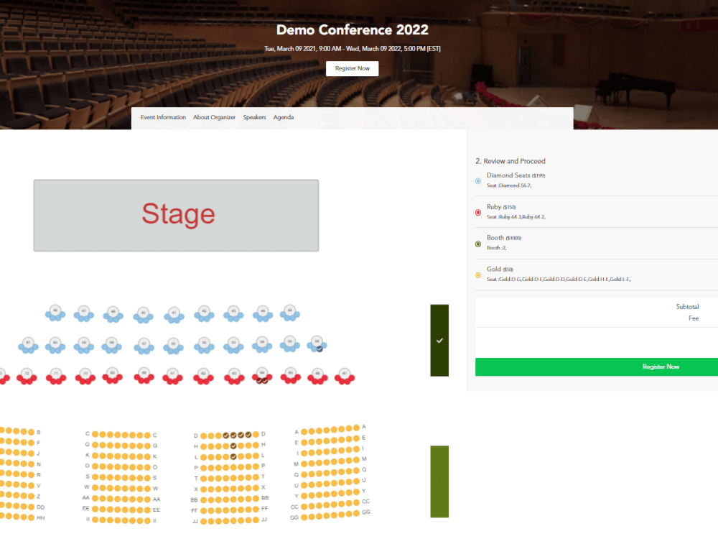This screenshot has width=718, height=539.
Task: Select Diamond table 46
Action: coord(113,315)
